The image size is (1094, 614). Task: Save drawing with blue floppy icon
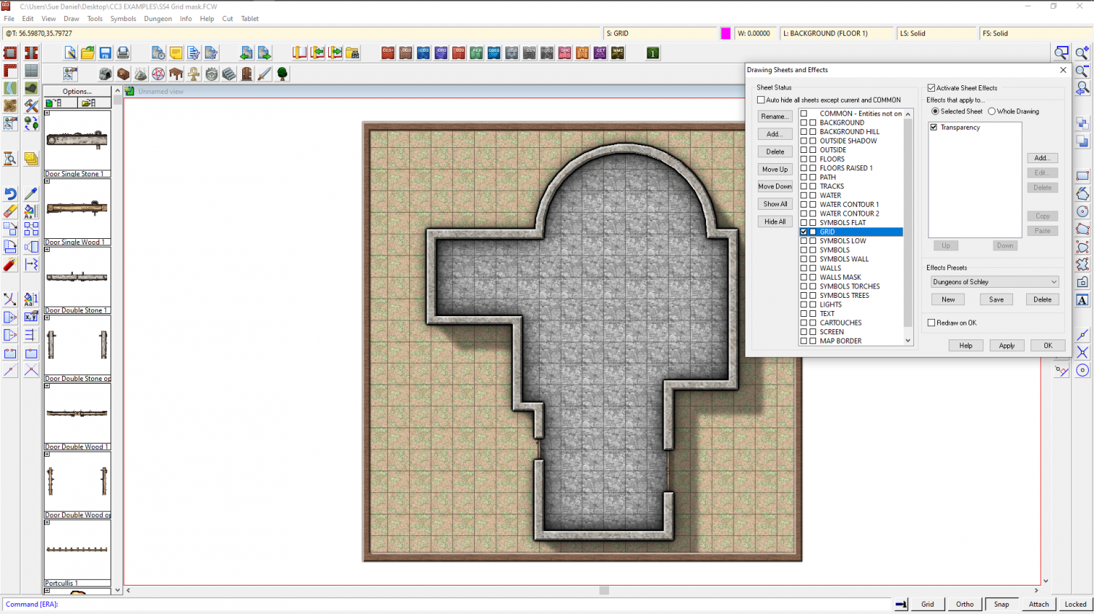click(x=105, y=53)
